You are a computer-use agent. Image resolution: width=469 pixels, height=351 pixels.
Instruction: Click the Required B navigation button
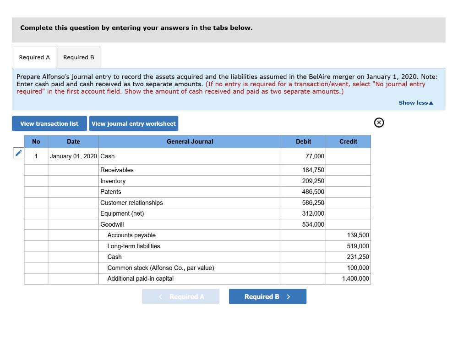click(x=267, y=296)
